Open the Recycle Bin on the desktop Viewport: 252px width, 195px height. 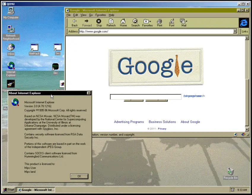pyautogui.click(x=230, y=173)
